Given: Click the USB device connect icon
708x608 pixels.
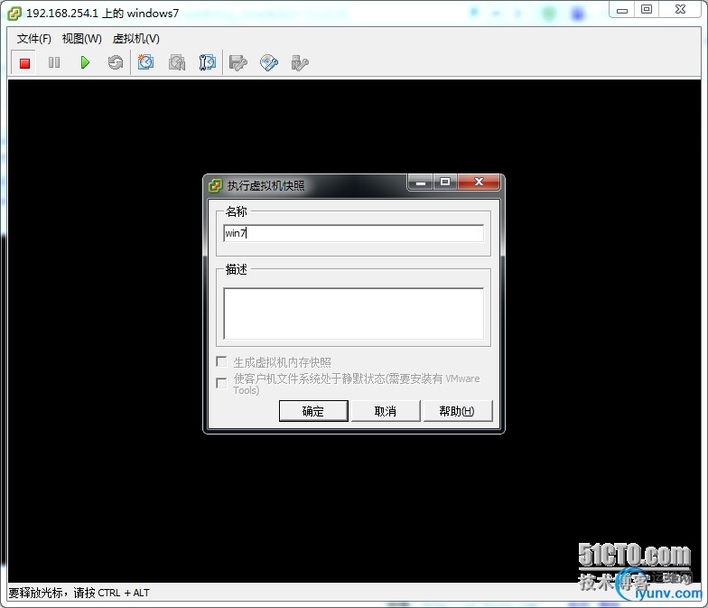Looking at the screenshot, I should (300, 63).
